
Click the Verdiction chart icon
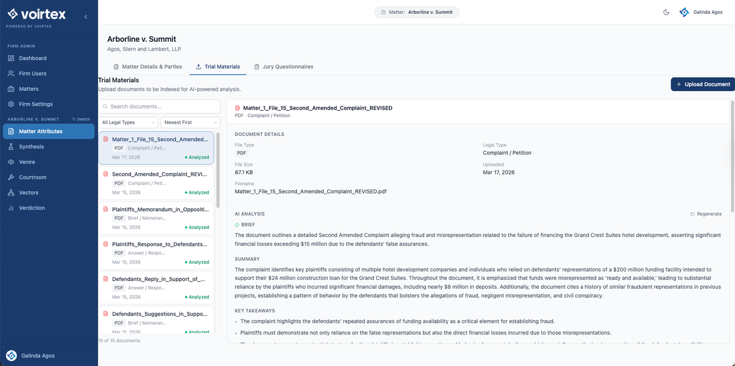[11, 208]
